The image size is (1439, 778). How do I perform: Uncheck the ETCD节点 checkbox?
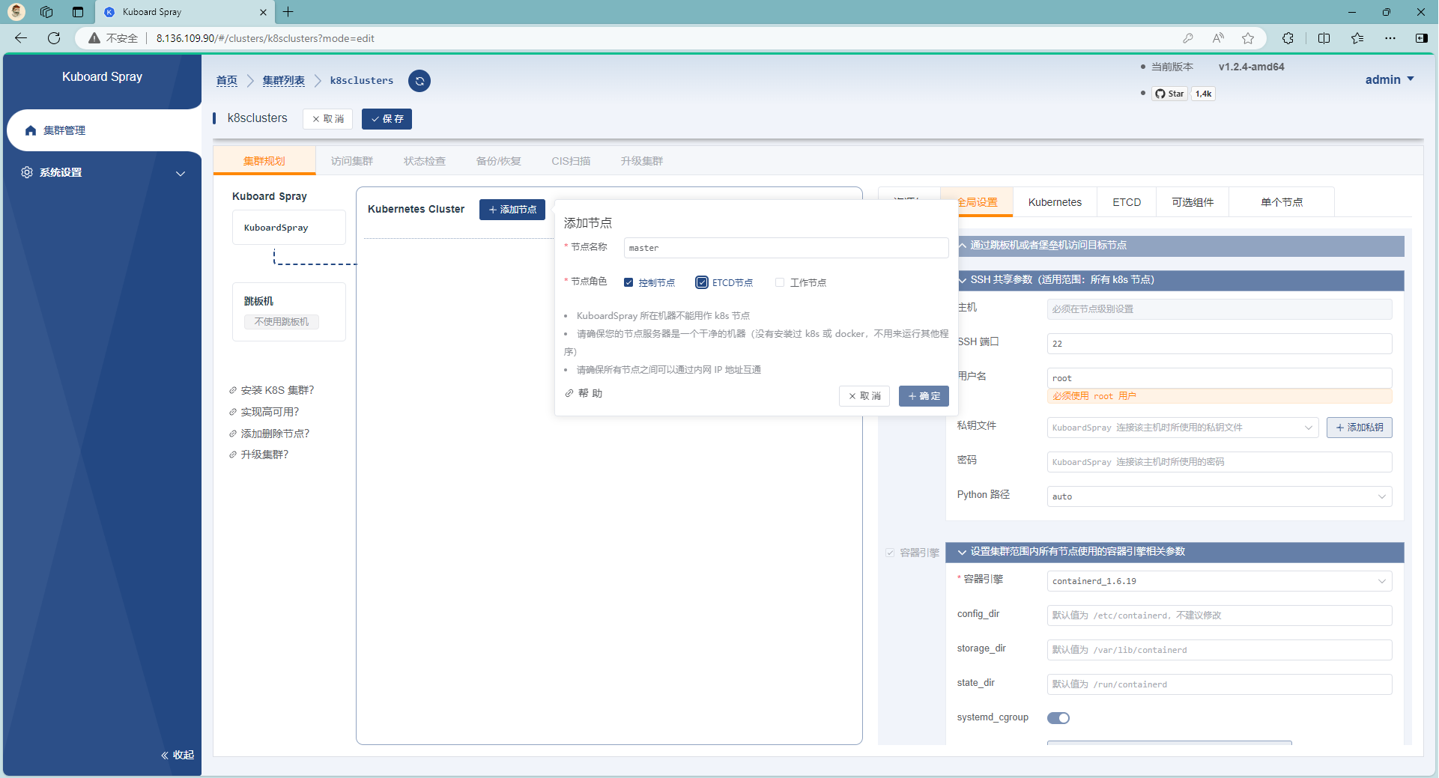702,282
